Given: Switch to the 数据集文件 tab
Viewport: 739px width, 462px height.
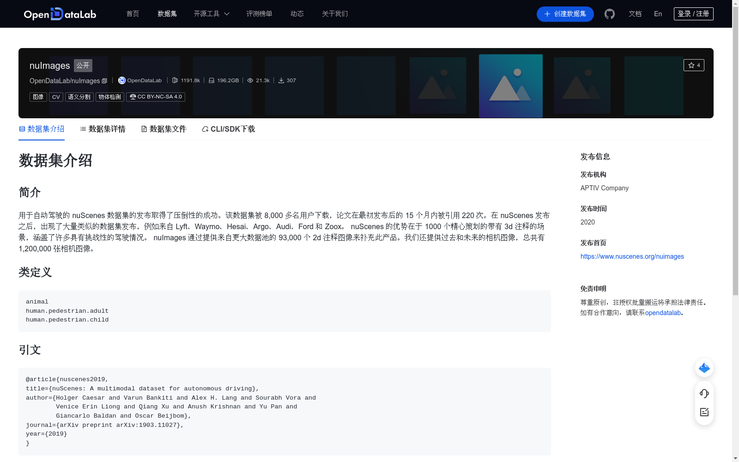Looking at the screenshot, I should tap(164, 129).
